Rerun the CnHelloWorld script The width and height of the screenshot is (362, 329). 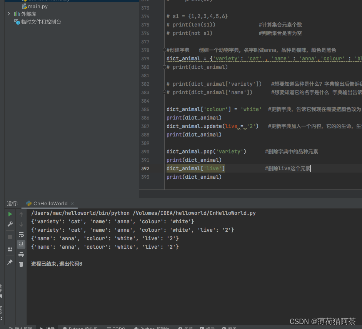(10, 214)
